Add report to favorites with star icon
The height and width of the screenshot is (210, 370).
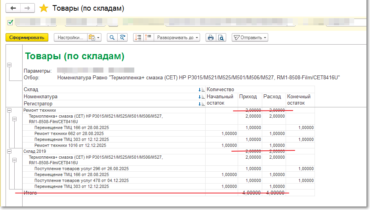click(x=44, y=8)
